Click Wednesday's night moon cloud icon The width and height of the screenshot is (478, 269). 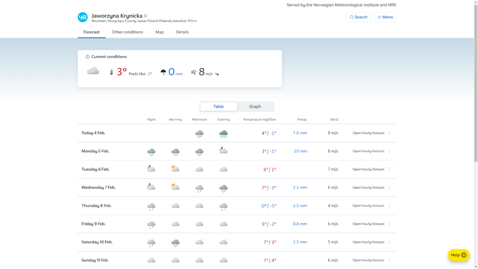pyautogui.click(x=151, y=187)
